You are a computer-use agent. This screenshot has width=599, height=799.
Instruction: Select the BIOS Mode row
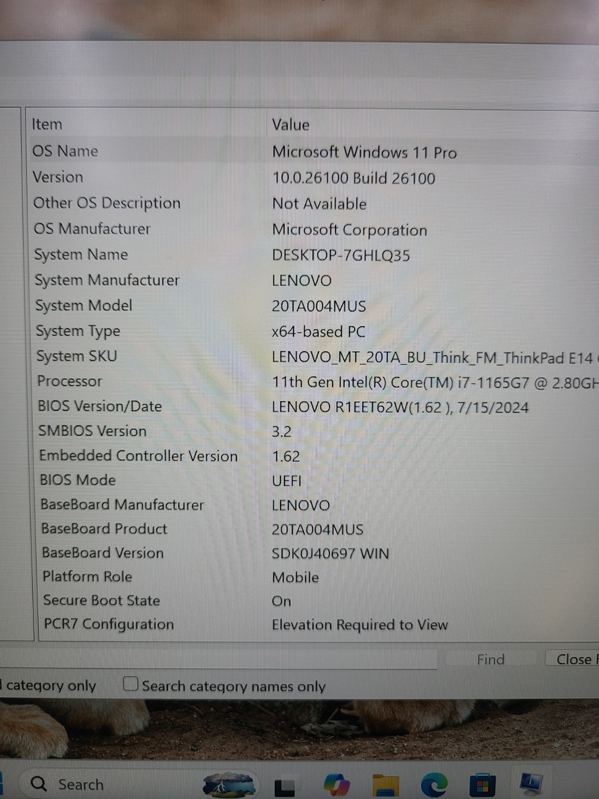pyautogui.click(x=314, y=480)
